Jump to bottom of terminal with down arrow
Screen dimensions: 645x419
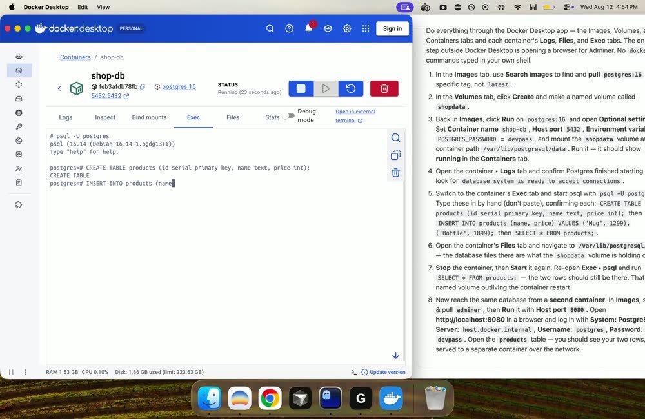396,355
